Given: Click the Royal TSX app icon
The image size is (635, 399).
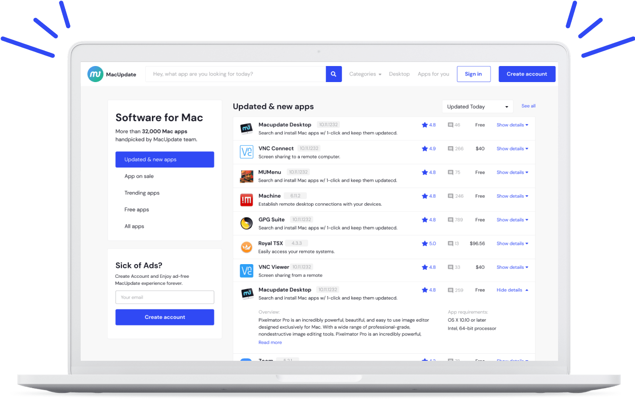Looking at the screenshot, I should [x=246, y=247].
